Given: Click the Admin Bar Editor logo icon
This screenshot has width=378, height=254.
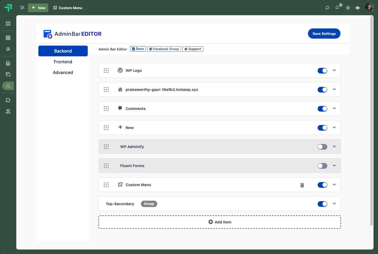Looking at the screenshot, I should coord(48,34).
